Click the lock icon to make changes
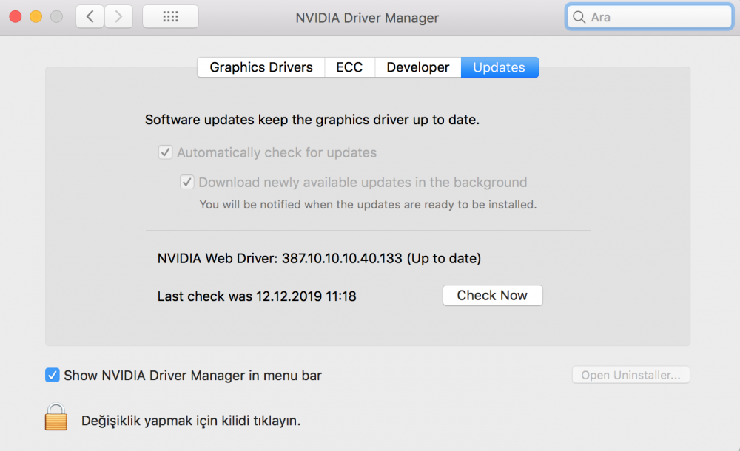The width and height of the screenshot is (740, 451). [56, 416]
